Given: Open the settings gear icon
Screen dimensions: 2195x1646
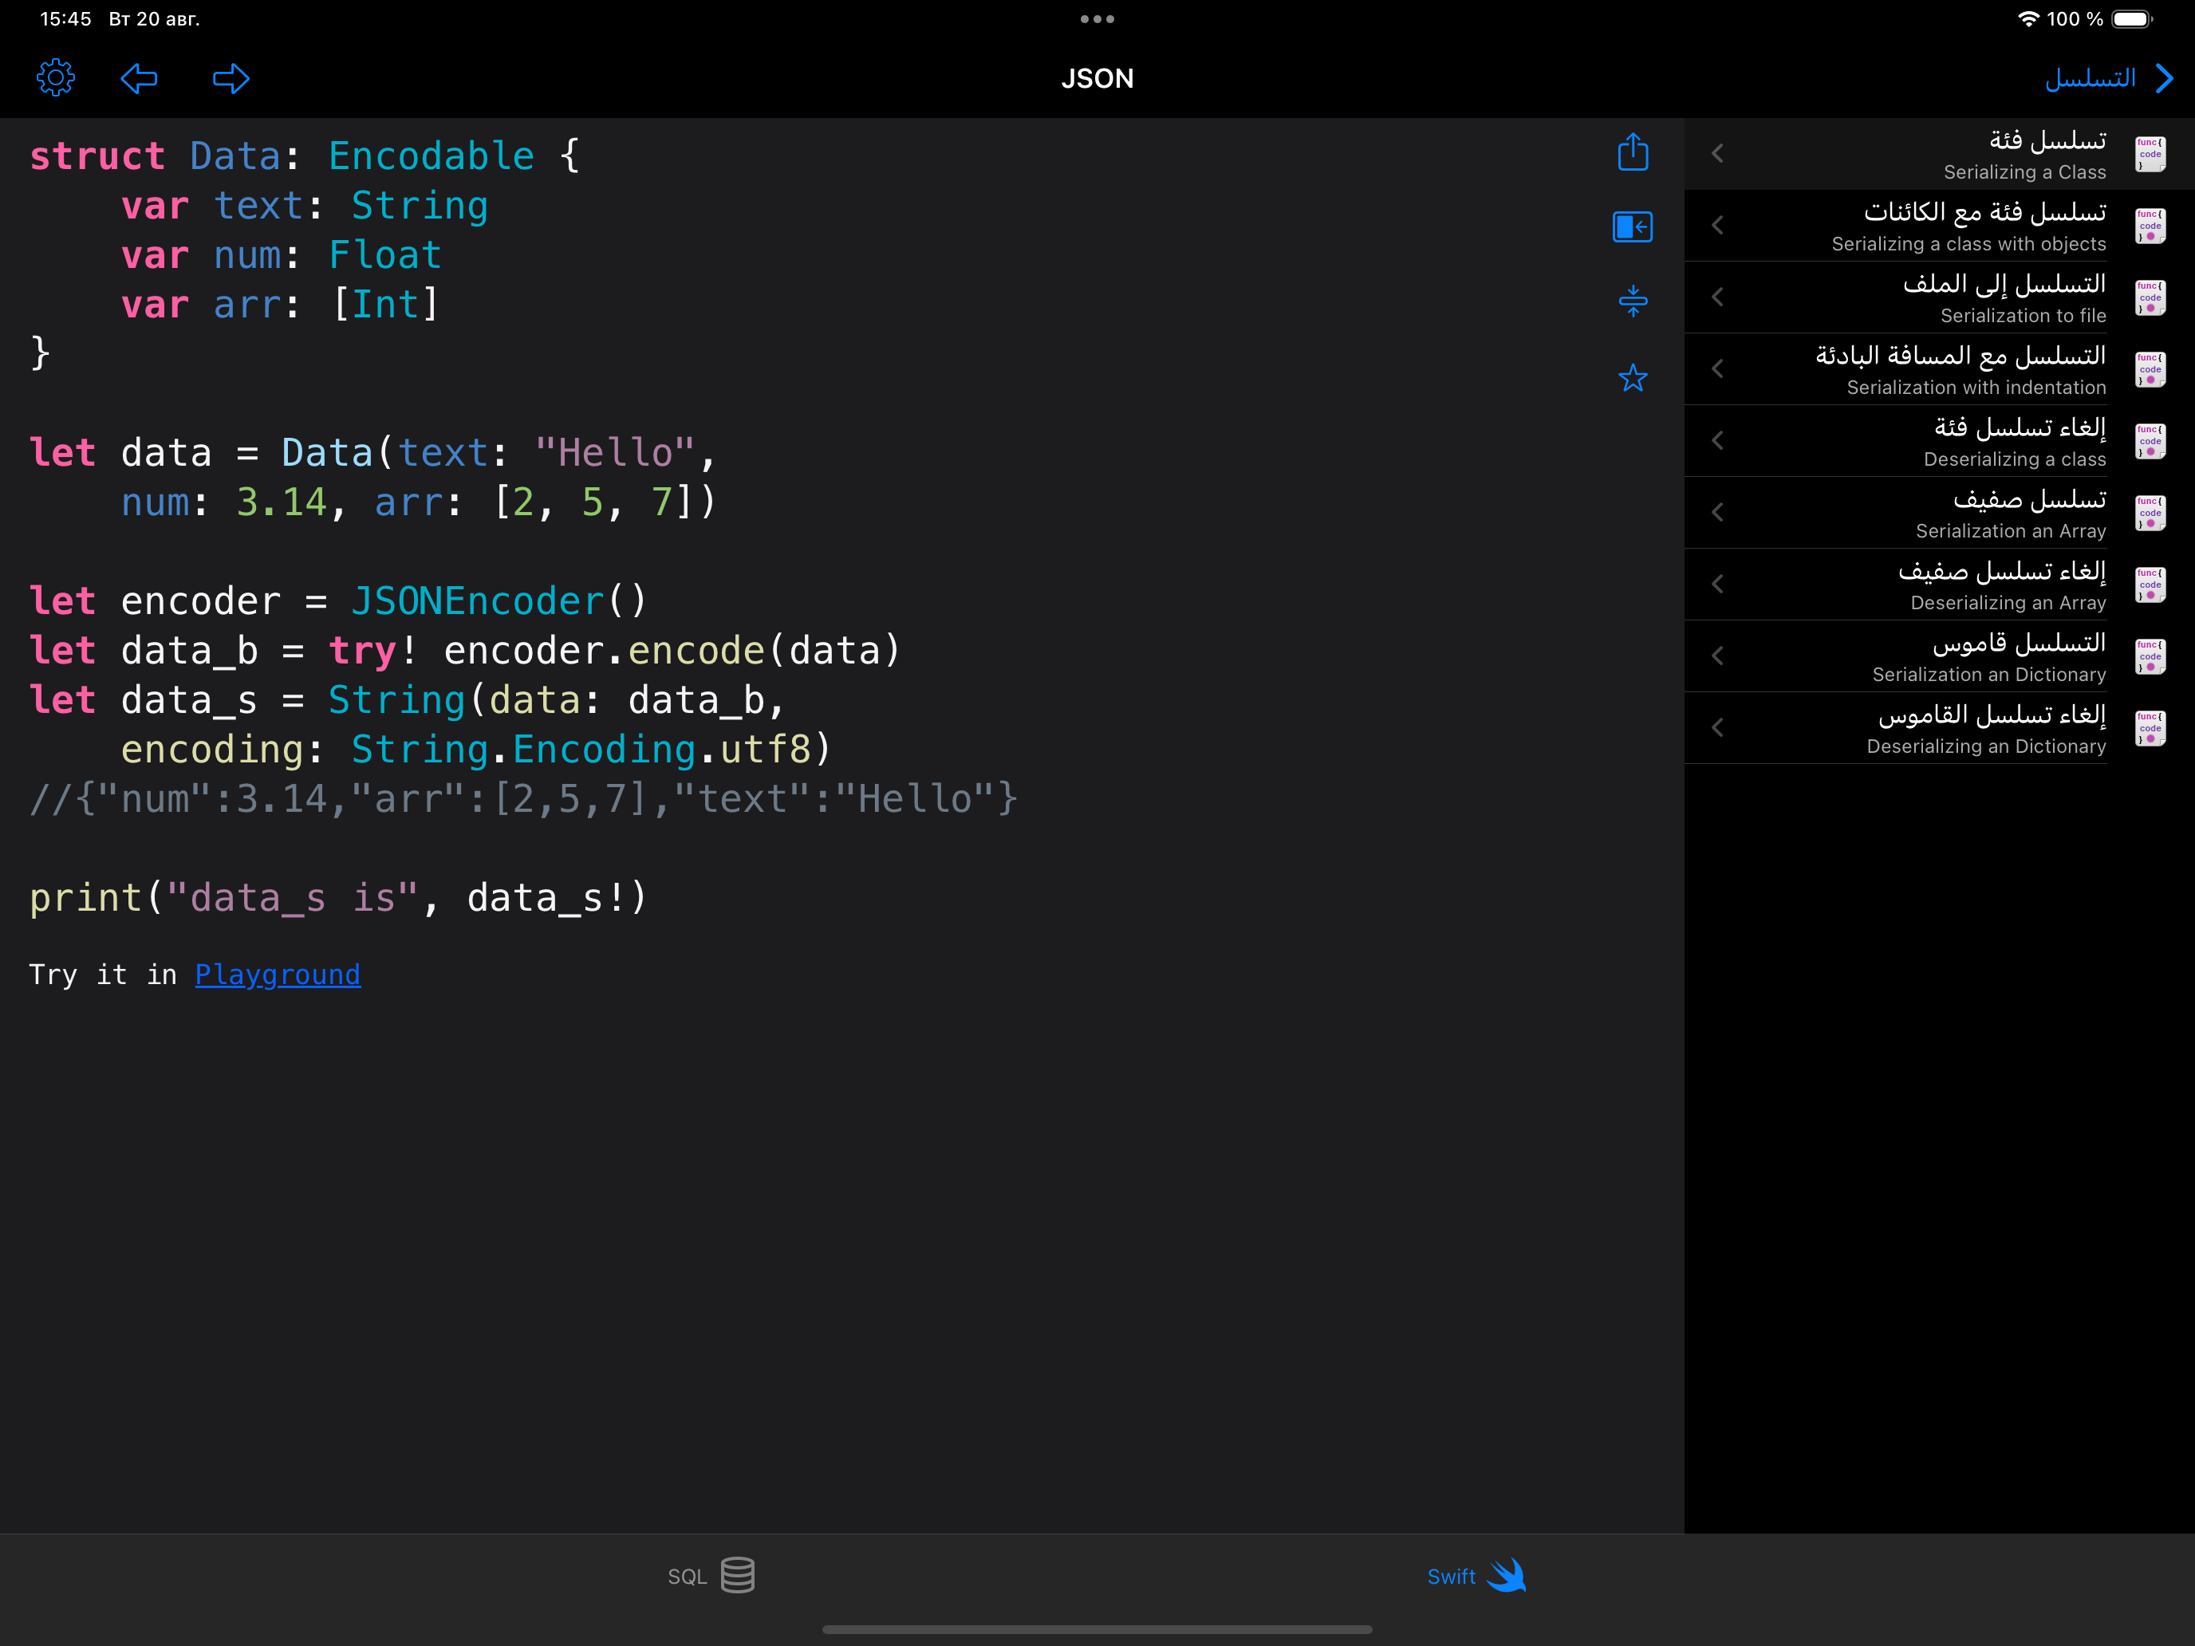Looking at the screenshot, I should [x=56, y=77].
